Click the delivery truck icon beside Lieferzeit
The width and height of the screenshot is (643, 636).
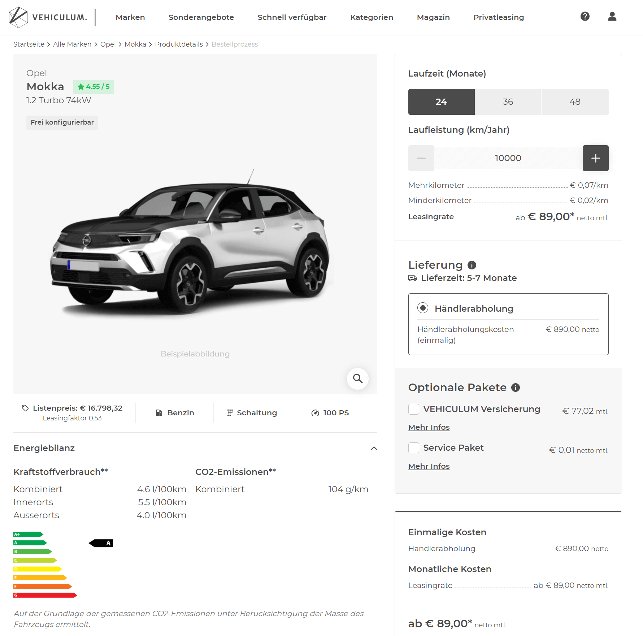pos(413,278)
